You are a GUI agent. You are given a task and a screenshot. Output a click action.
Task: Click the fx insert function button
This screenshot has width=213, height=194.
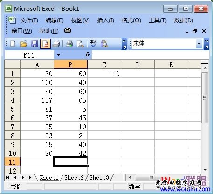[x=88, y=54]
